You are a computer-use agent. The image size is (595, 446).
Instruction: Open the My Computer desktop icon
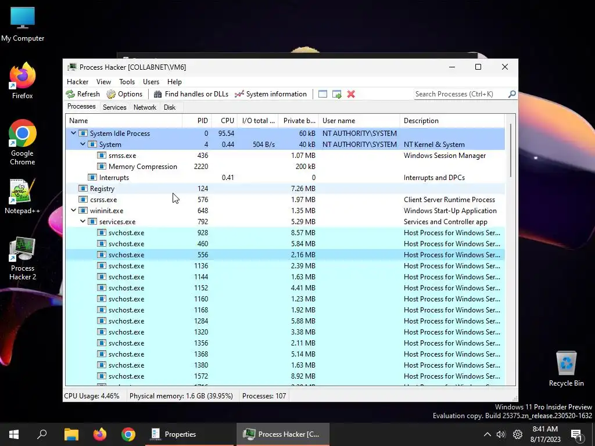pos(23,24)
